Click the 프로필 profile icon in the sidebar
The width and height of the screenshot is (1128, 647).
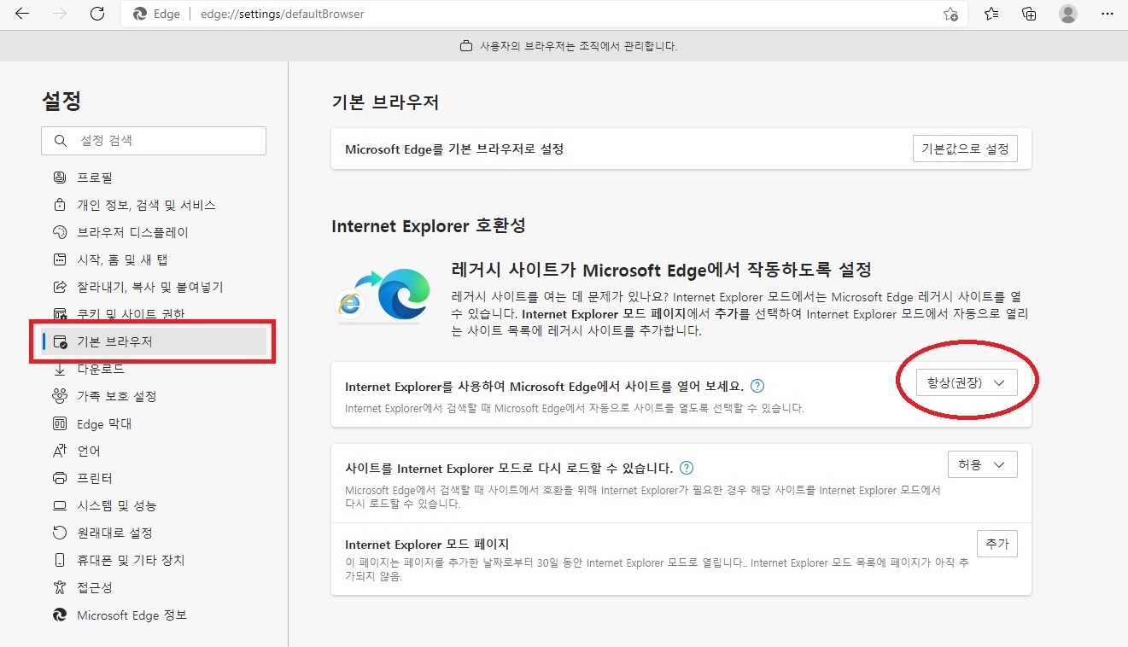pyautogui.click(x=60, y=178)
